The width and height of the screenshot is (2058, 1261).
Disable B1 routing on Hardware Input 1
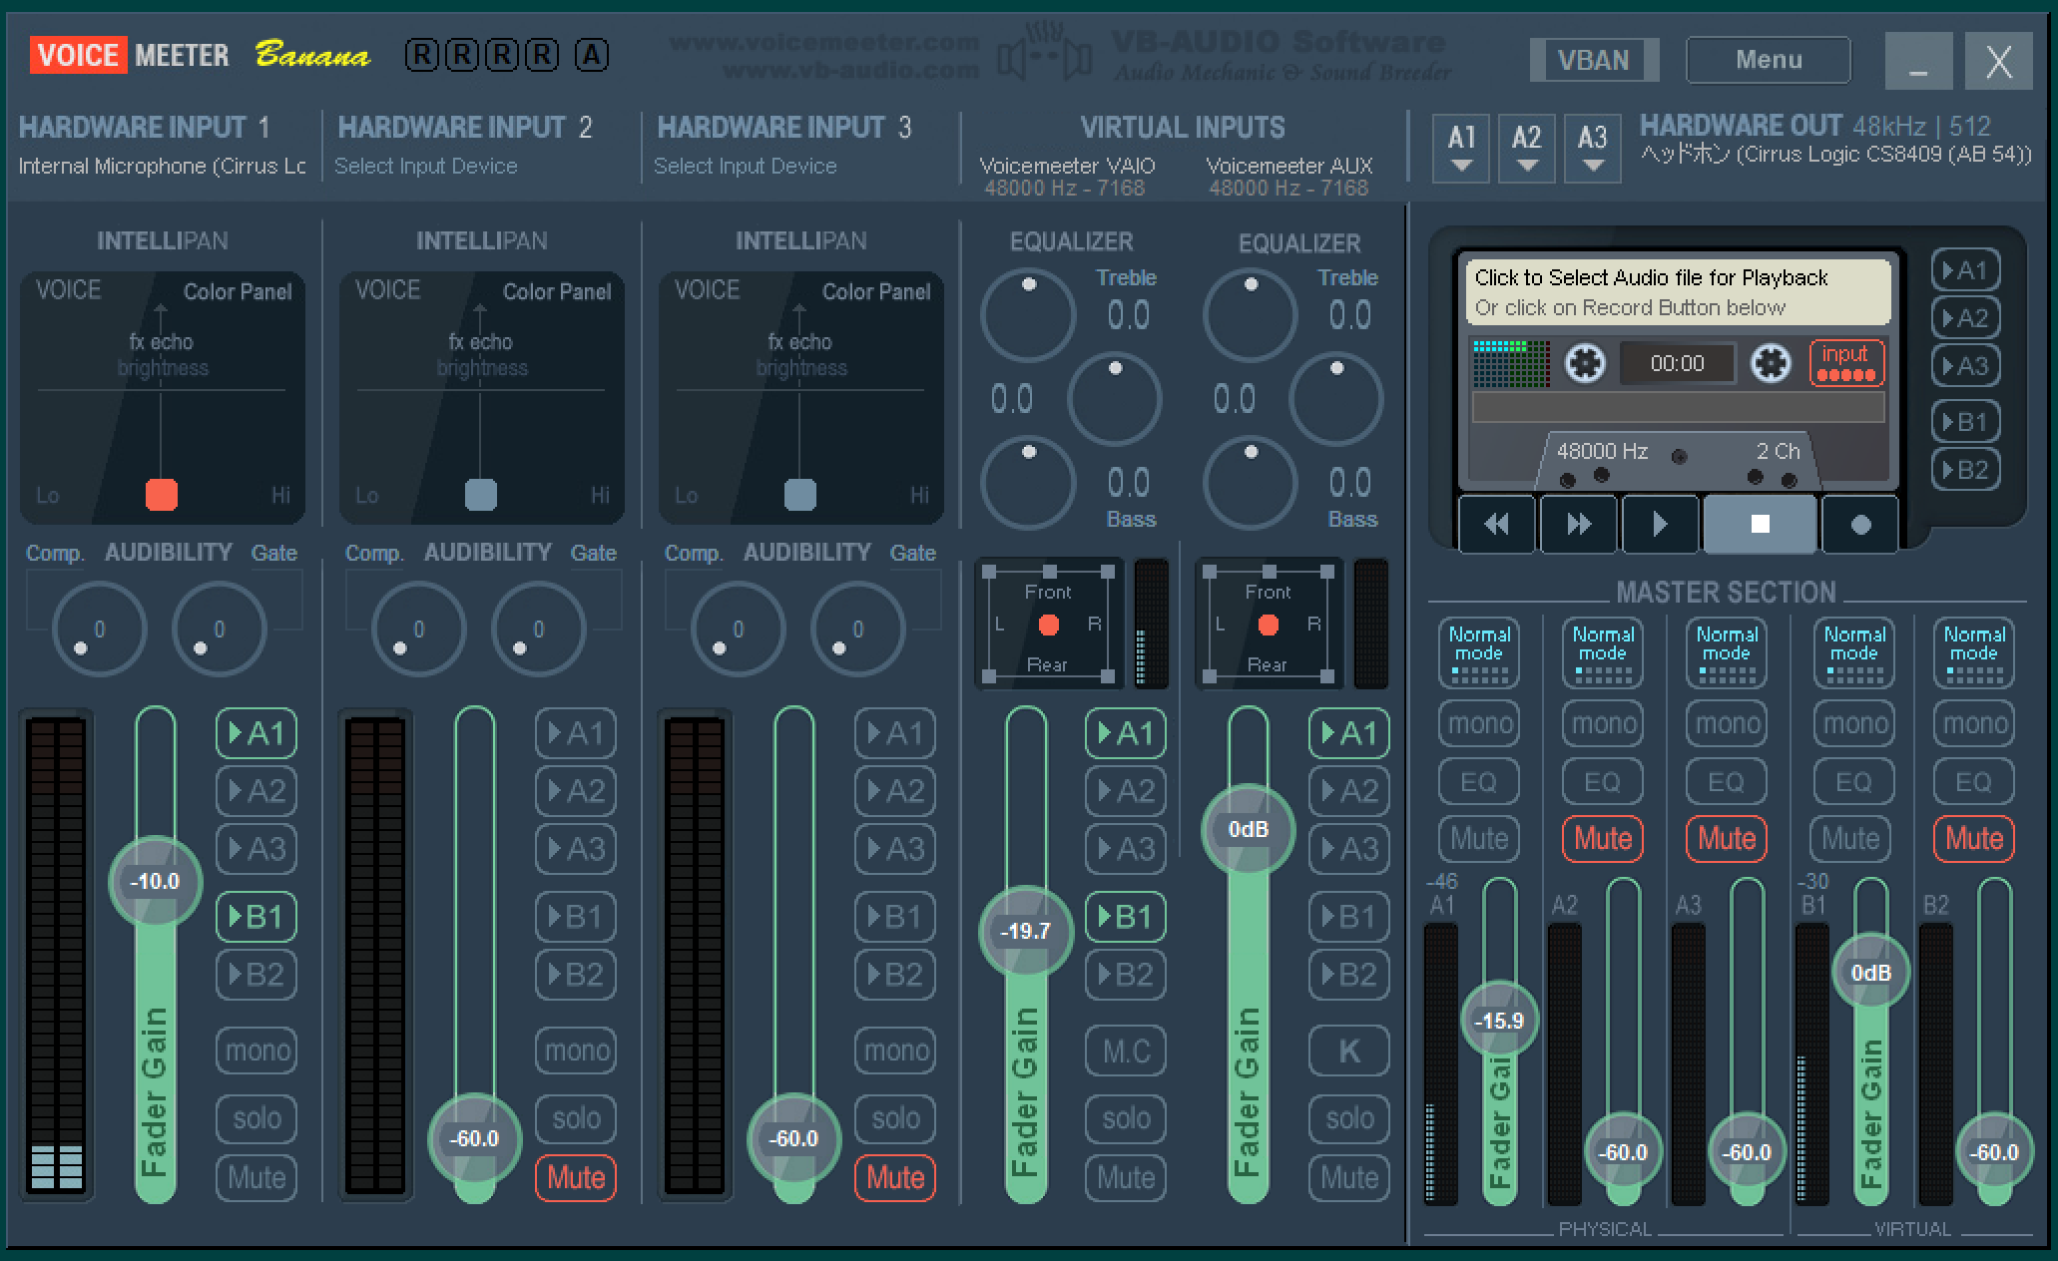pos(257,916)
